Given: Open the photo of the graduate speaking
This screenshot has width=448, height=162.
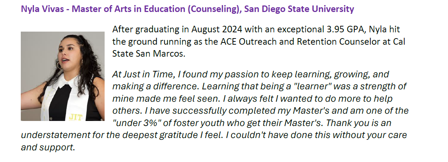Looking at the screenshot, I should (x=62, y=76).
